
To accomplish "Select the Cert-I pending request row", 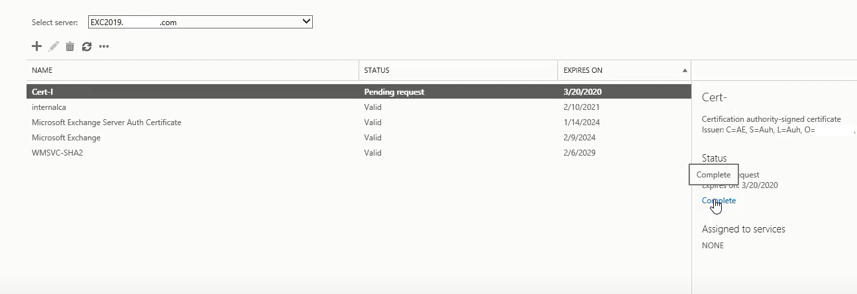I will pyautogui.click(x=359, y=92).
